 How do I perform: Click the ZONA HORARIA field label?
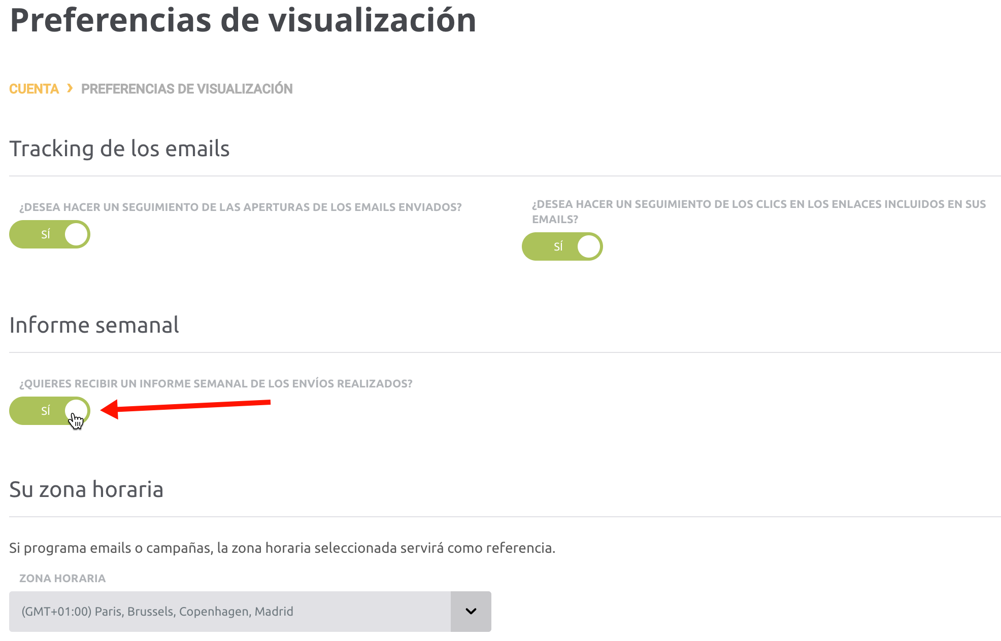click(x=62, y=578)
